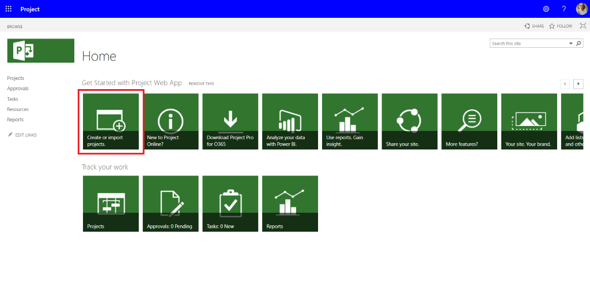Open Download Project Pro for O365 tile
The height and width of the screenshot is (307, 590).
click(230, 121)
